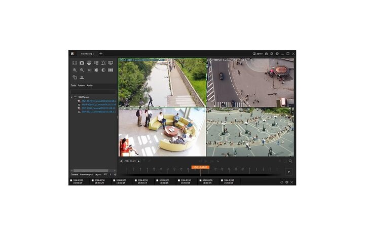Click the orange timeline position marker
The width and height of the screenshot is (365, 228).
pos(201,166)
